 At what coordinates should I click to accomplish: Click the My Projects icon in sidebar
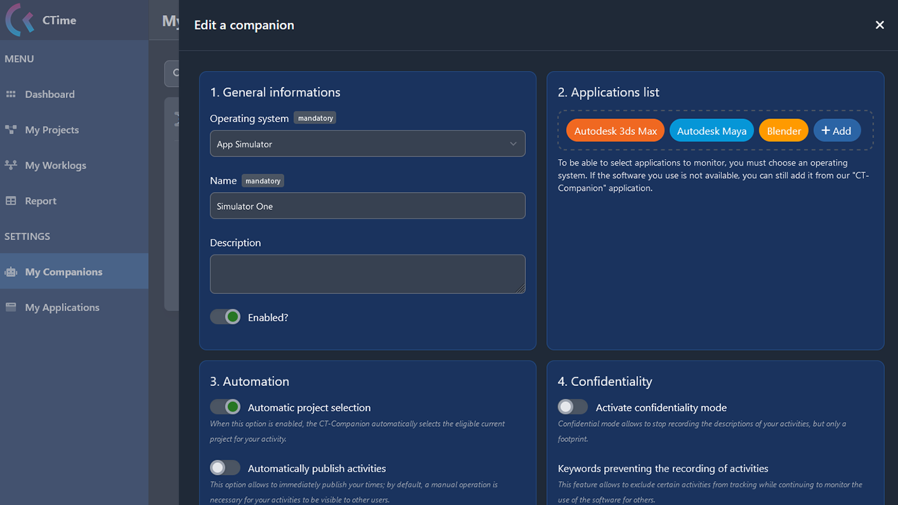pyautogui.click(x=12, y=130)
